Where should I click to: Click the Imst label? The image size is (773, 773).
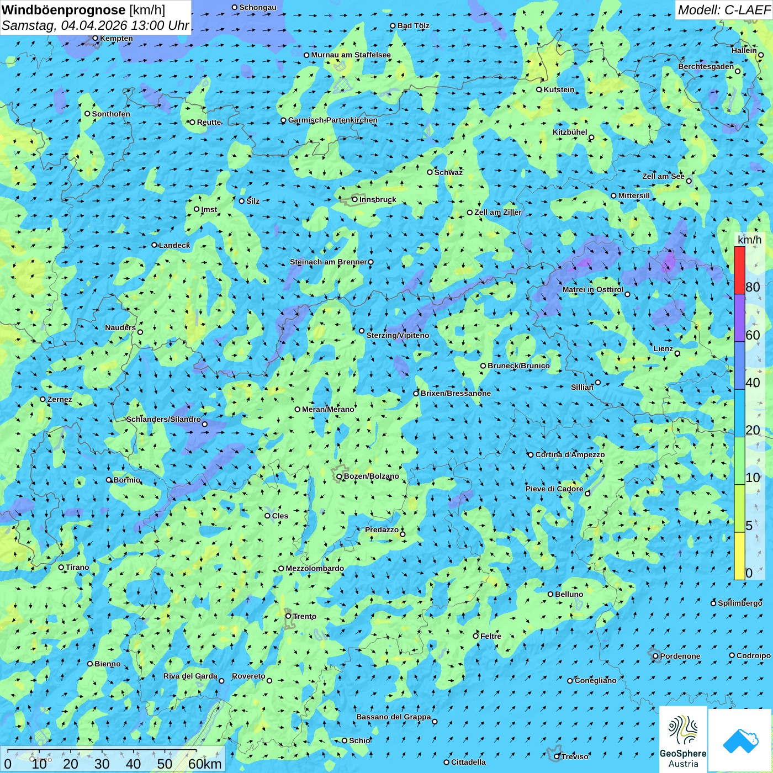tap(209, 209)
